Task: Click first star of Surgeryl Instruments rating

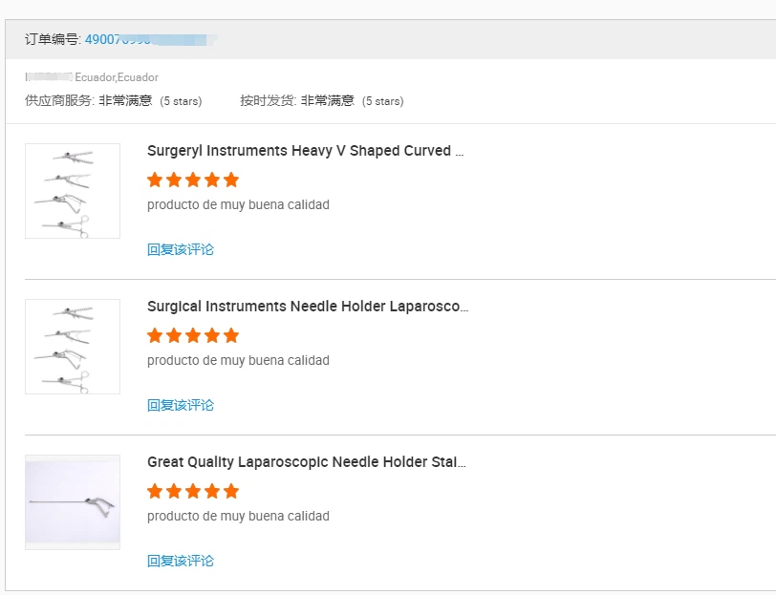Action: point(155,180)
